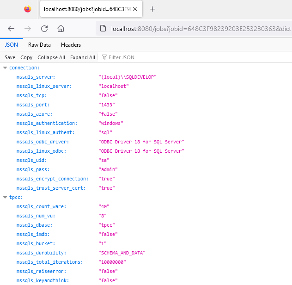Select the tpcc key label
Viewport: 292px width, 285px height.
tap(16, 197)
